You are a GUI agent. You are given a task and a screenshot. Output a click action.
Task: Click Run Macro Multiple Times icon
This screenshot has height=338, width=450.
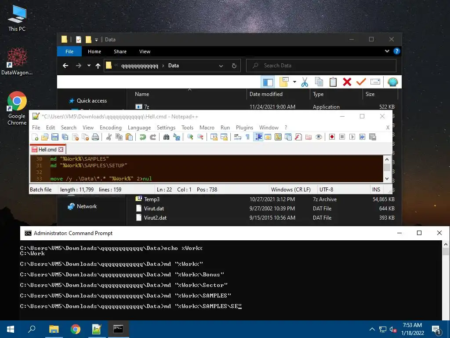click(x=363, y=137)
